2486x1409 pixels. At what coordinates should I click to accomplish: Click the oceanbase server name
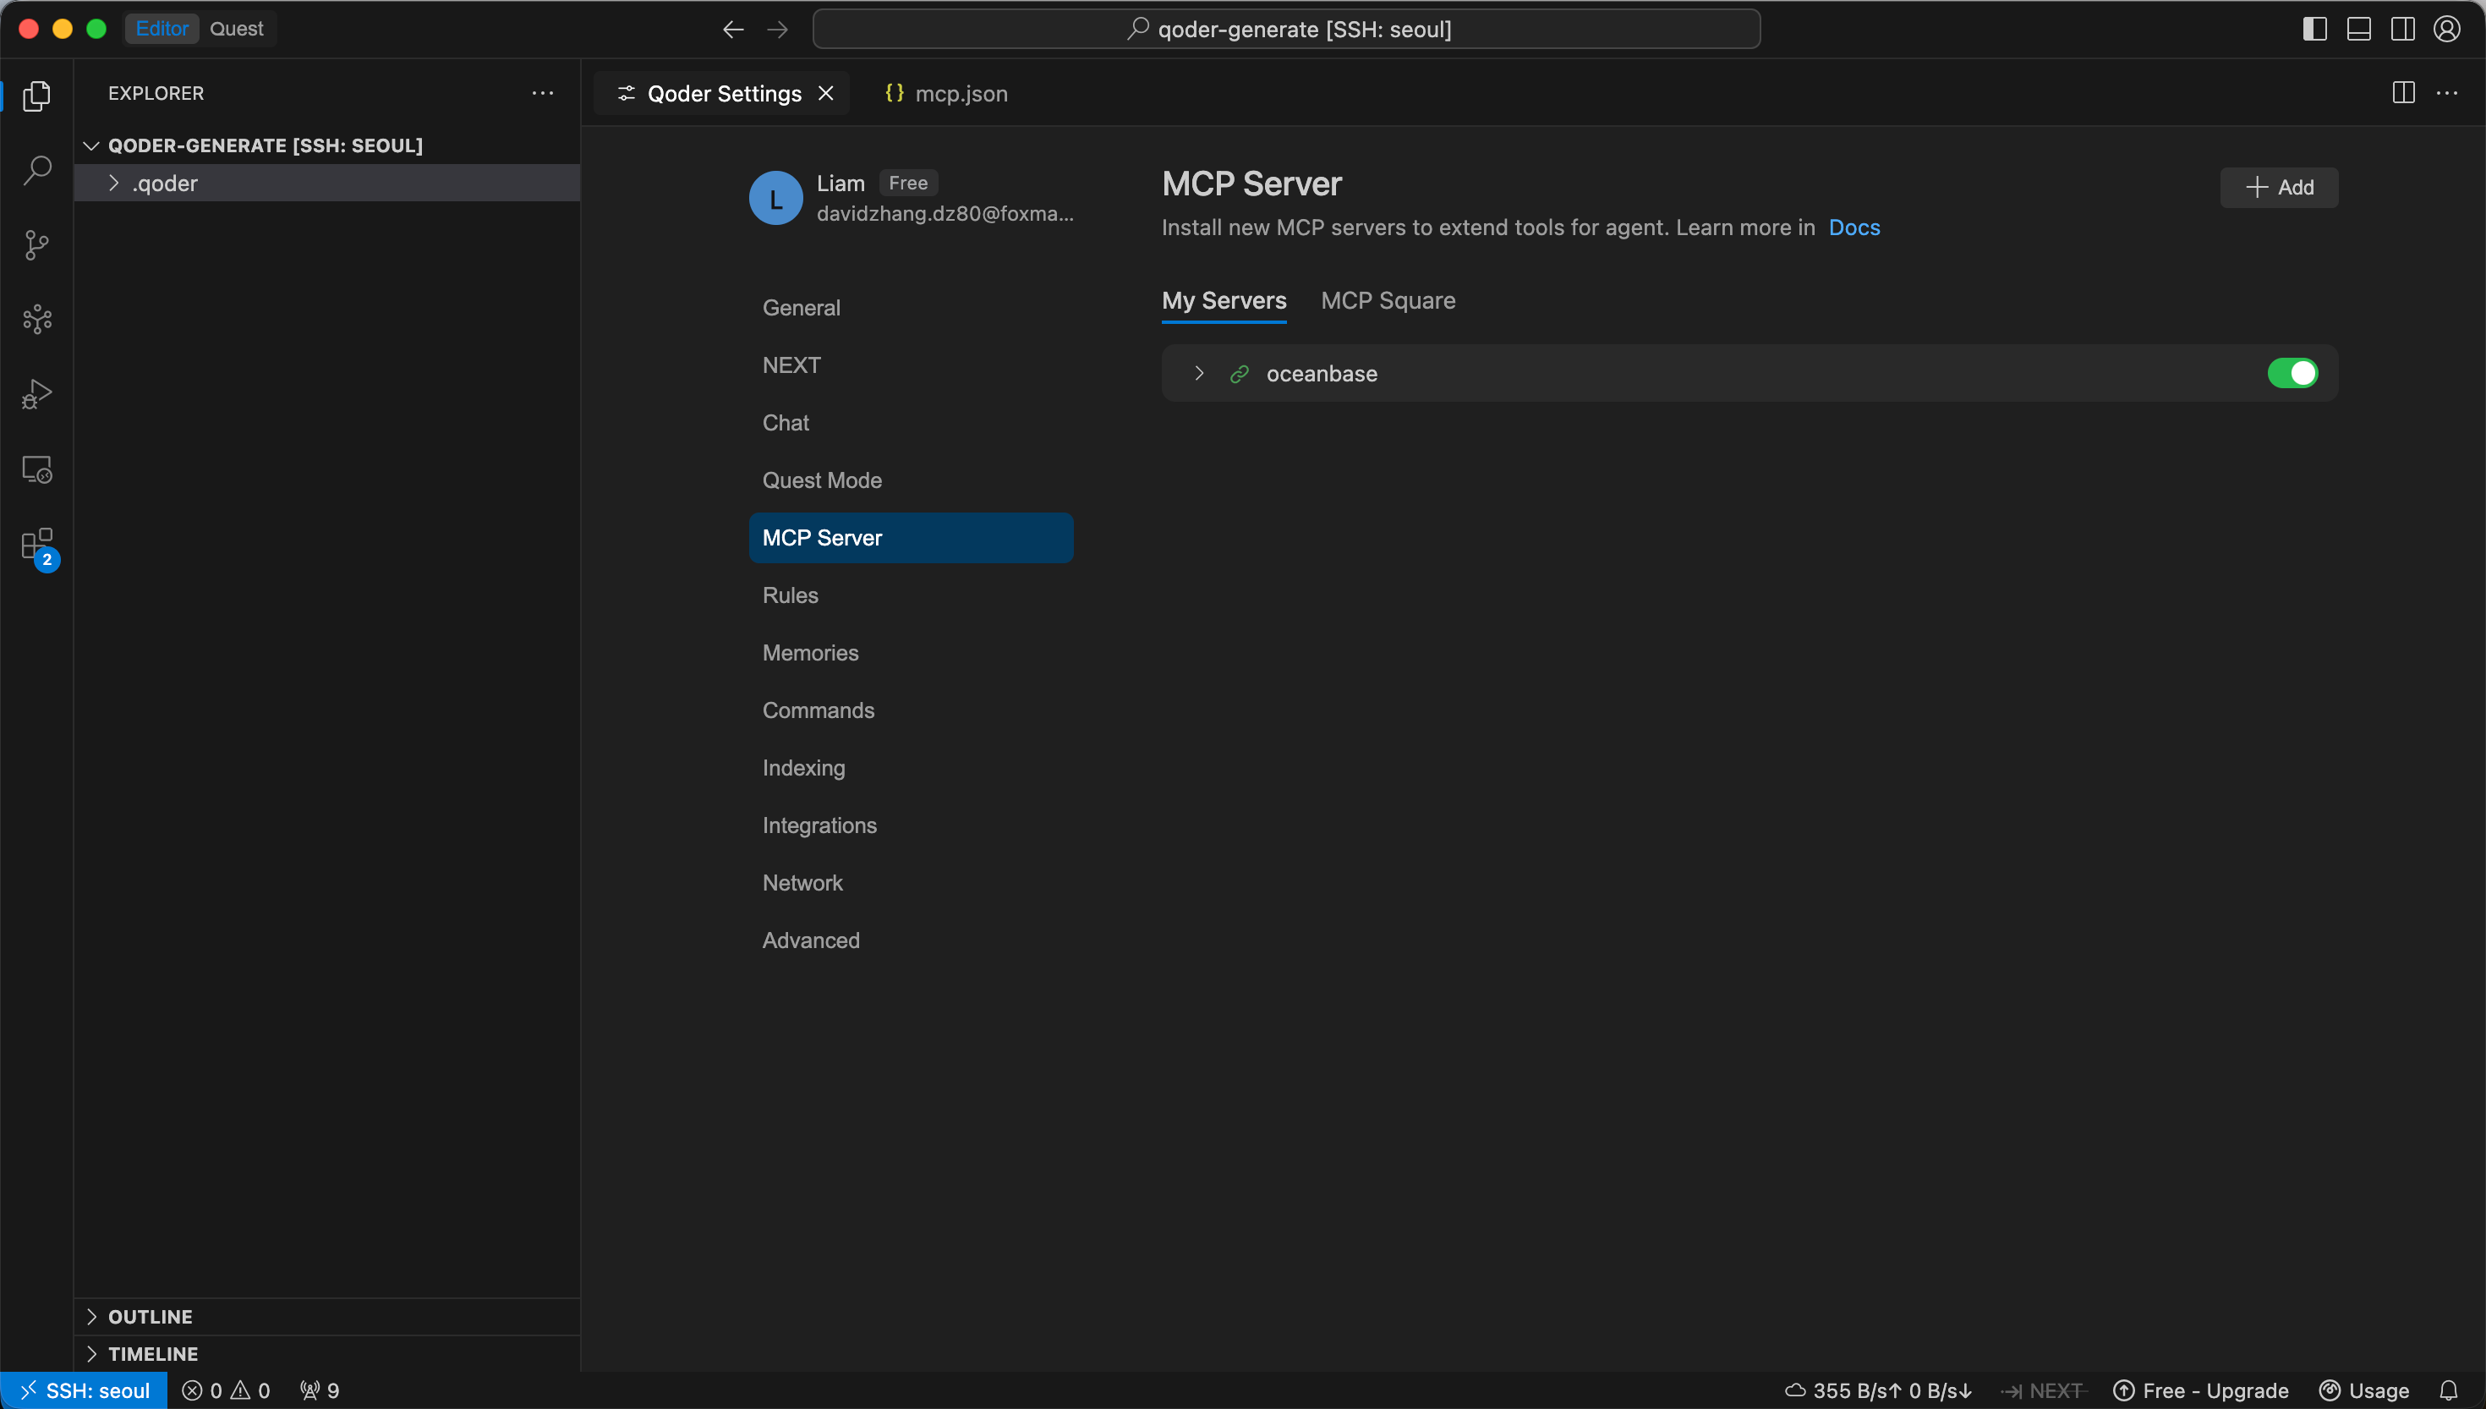tap(1322, 374)
